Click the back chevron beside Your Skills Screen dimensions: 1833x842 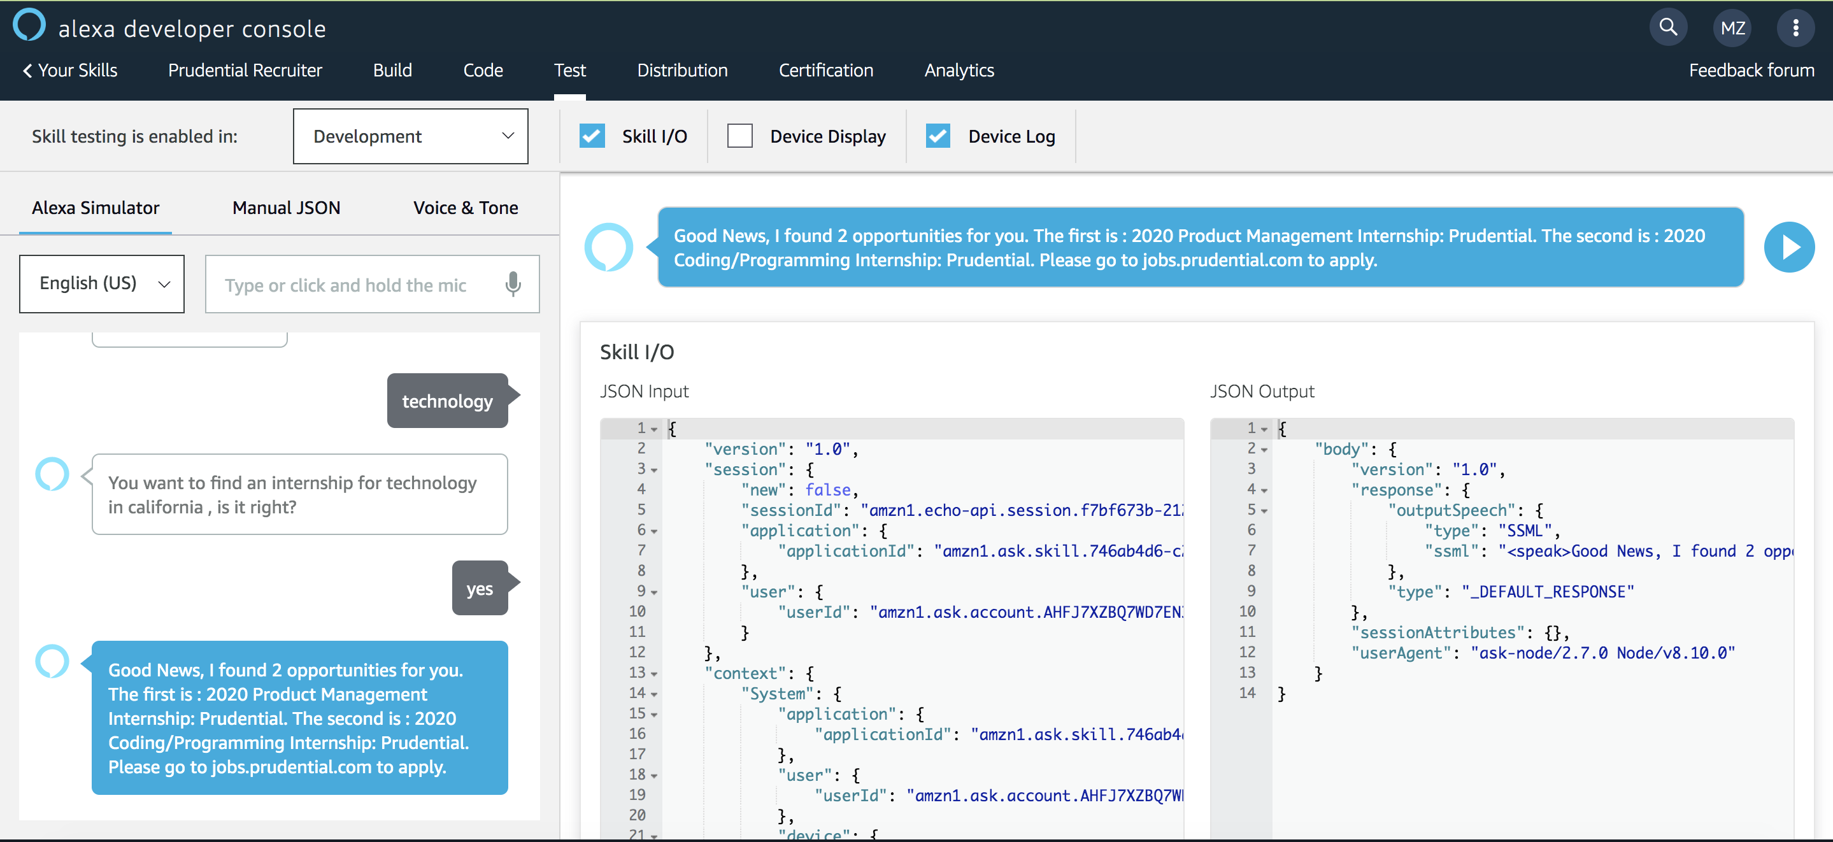tap(27, 71)
